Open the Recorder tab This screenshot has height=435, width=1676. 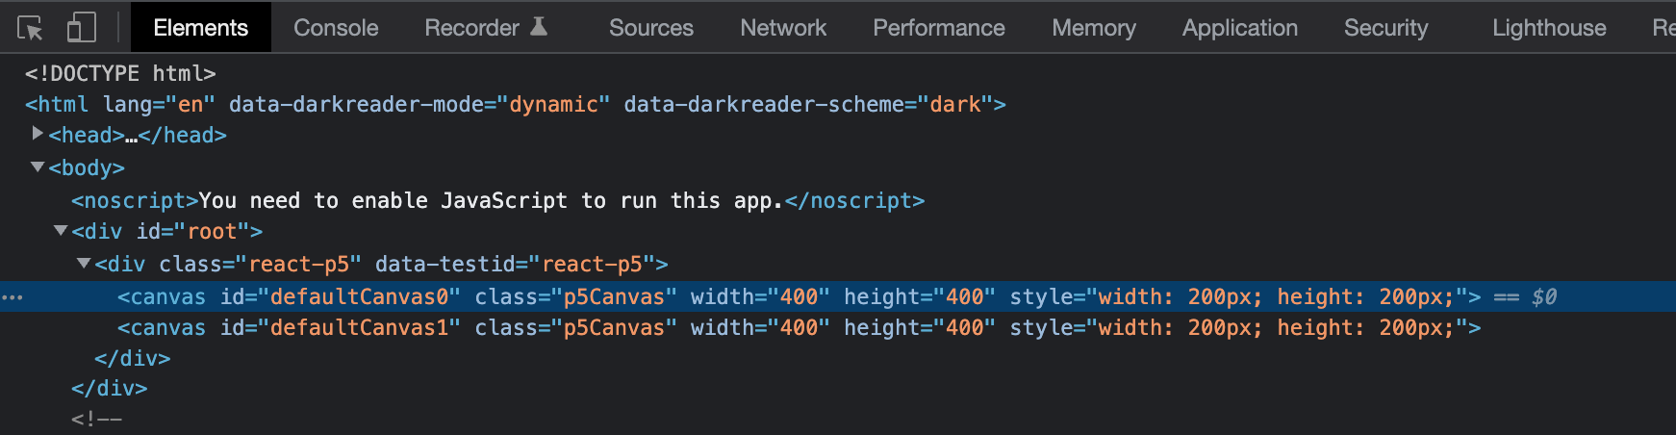tap(471, 28)
